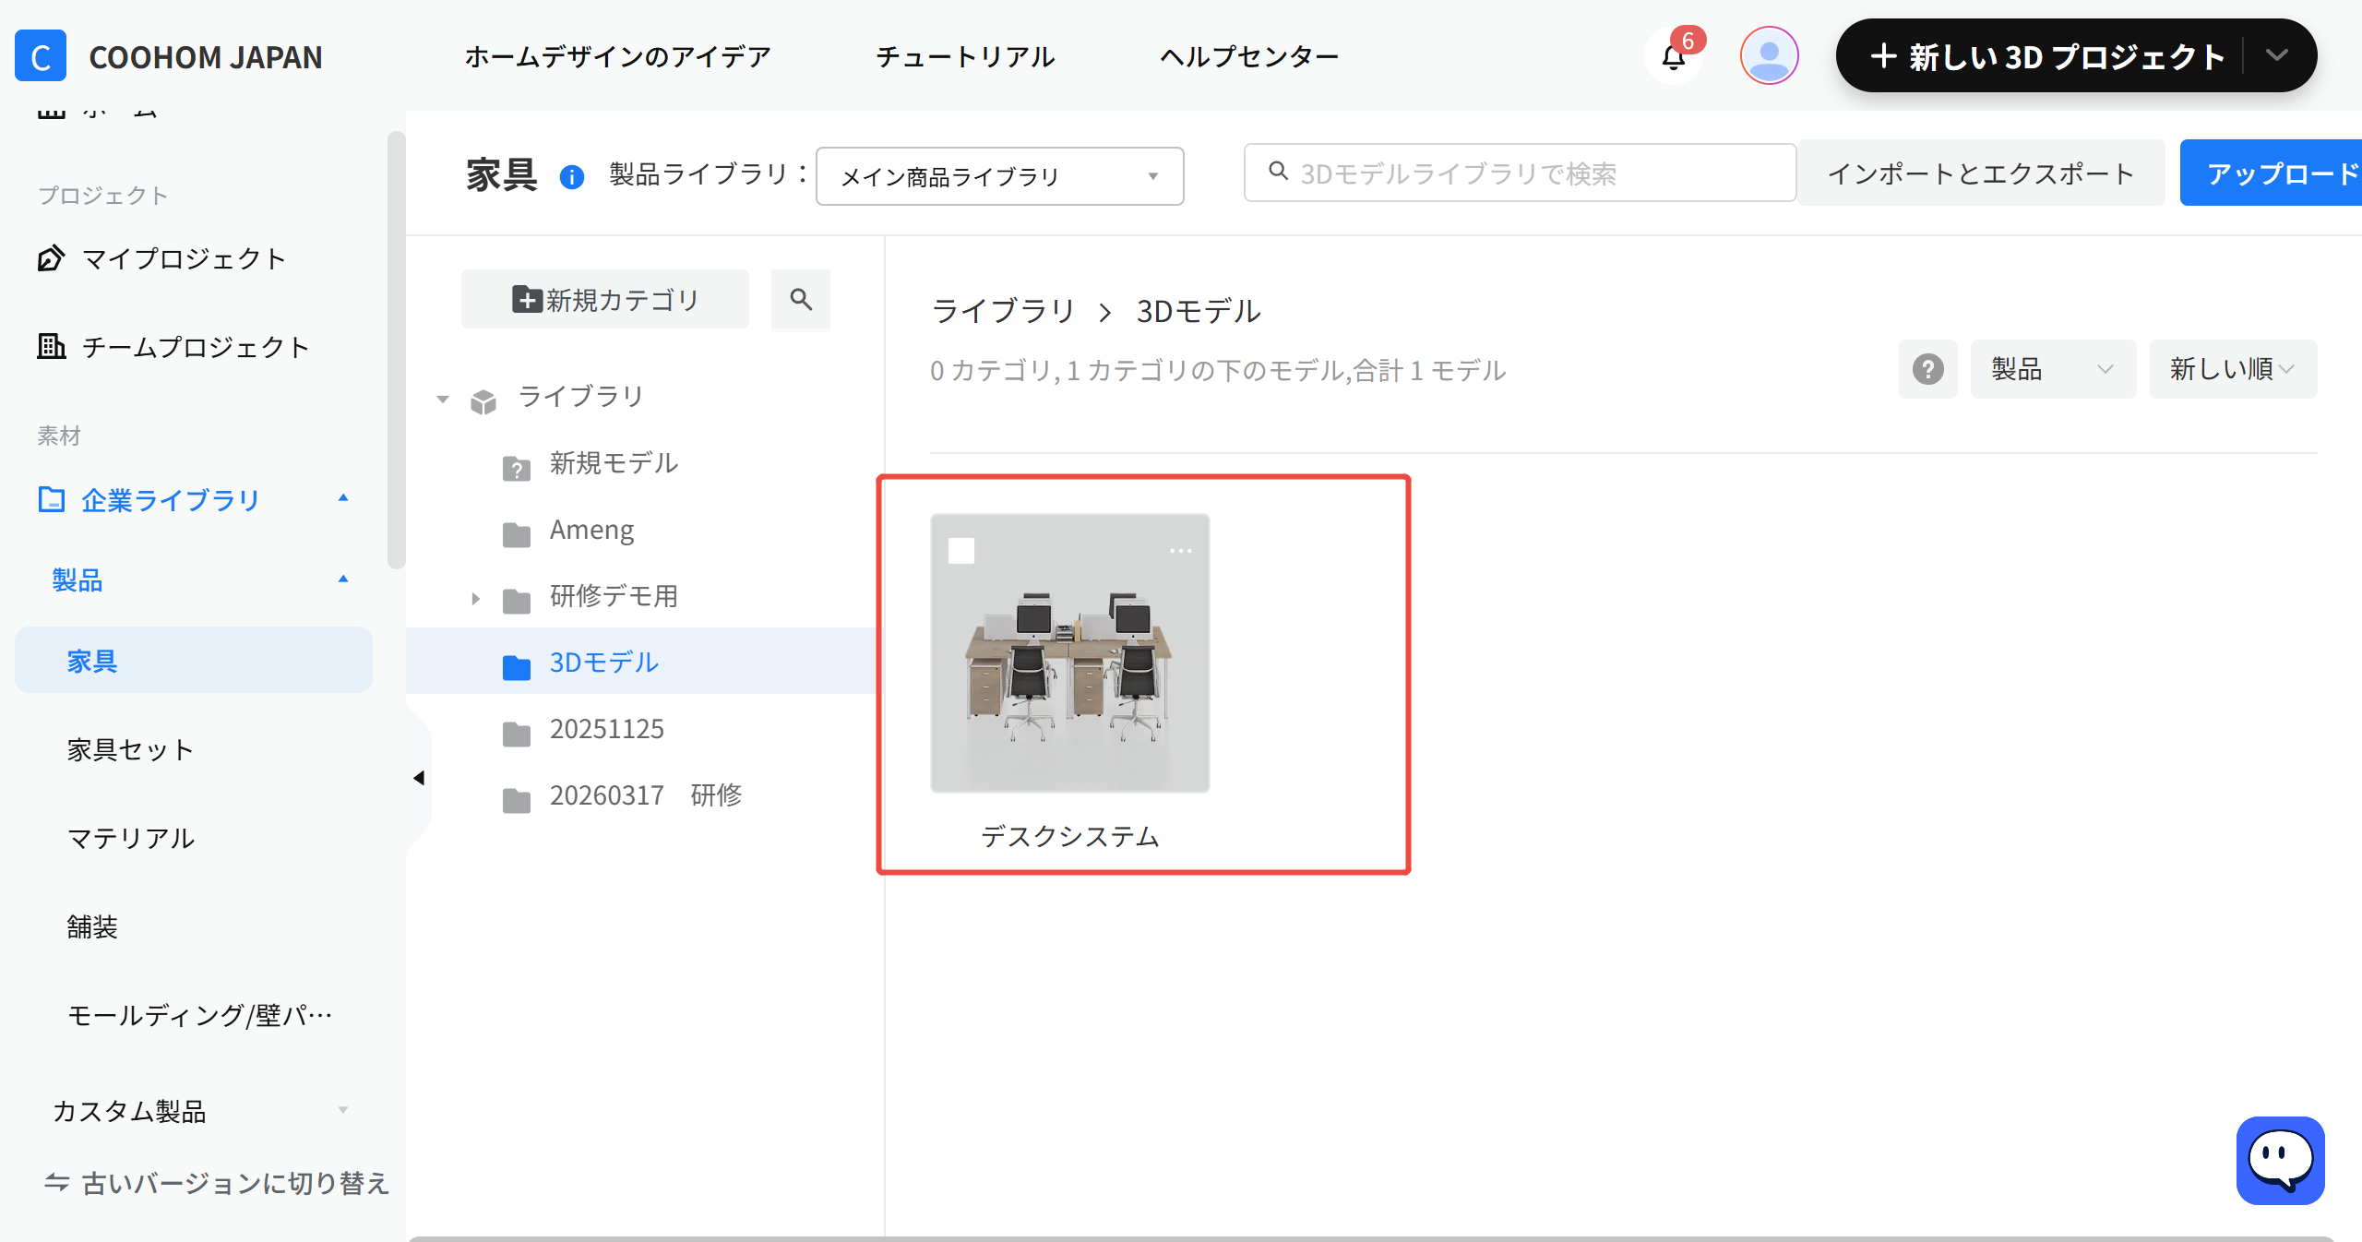Viewport: 2362px width, 1242px height.
Task: Click the 20251125 folder icon
Action: pyautogui.click(x=517, y=733)
